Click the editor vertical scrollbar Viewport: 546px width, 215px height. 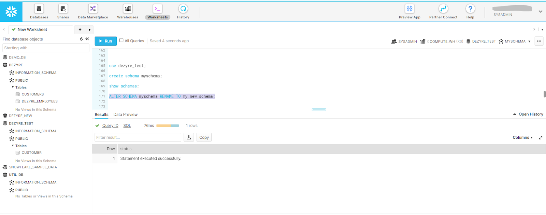pyautogui.click(x=544, y=94)
